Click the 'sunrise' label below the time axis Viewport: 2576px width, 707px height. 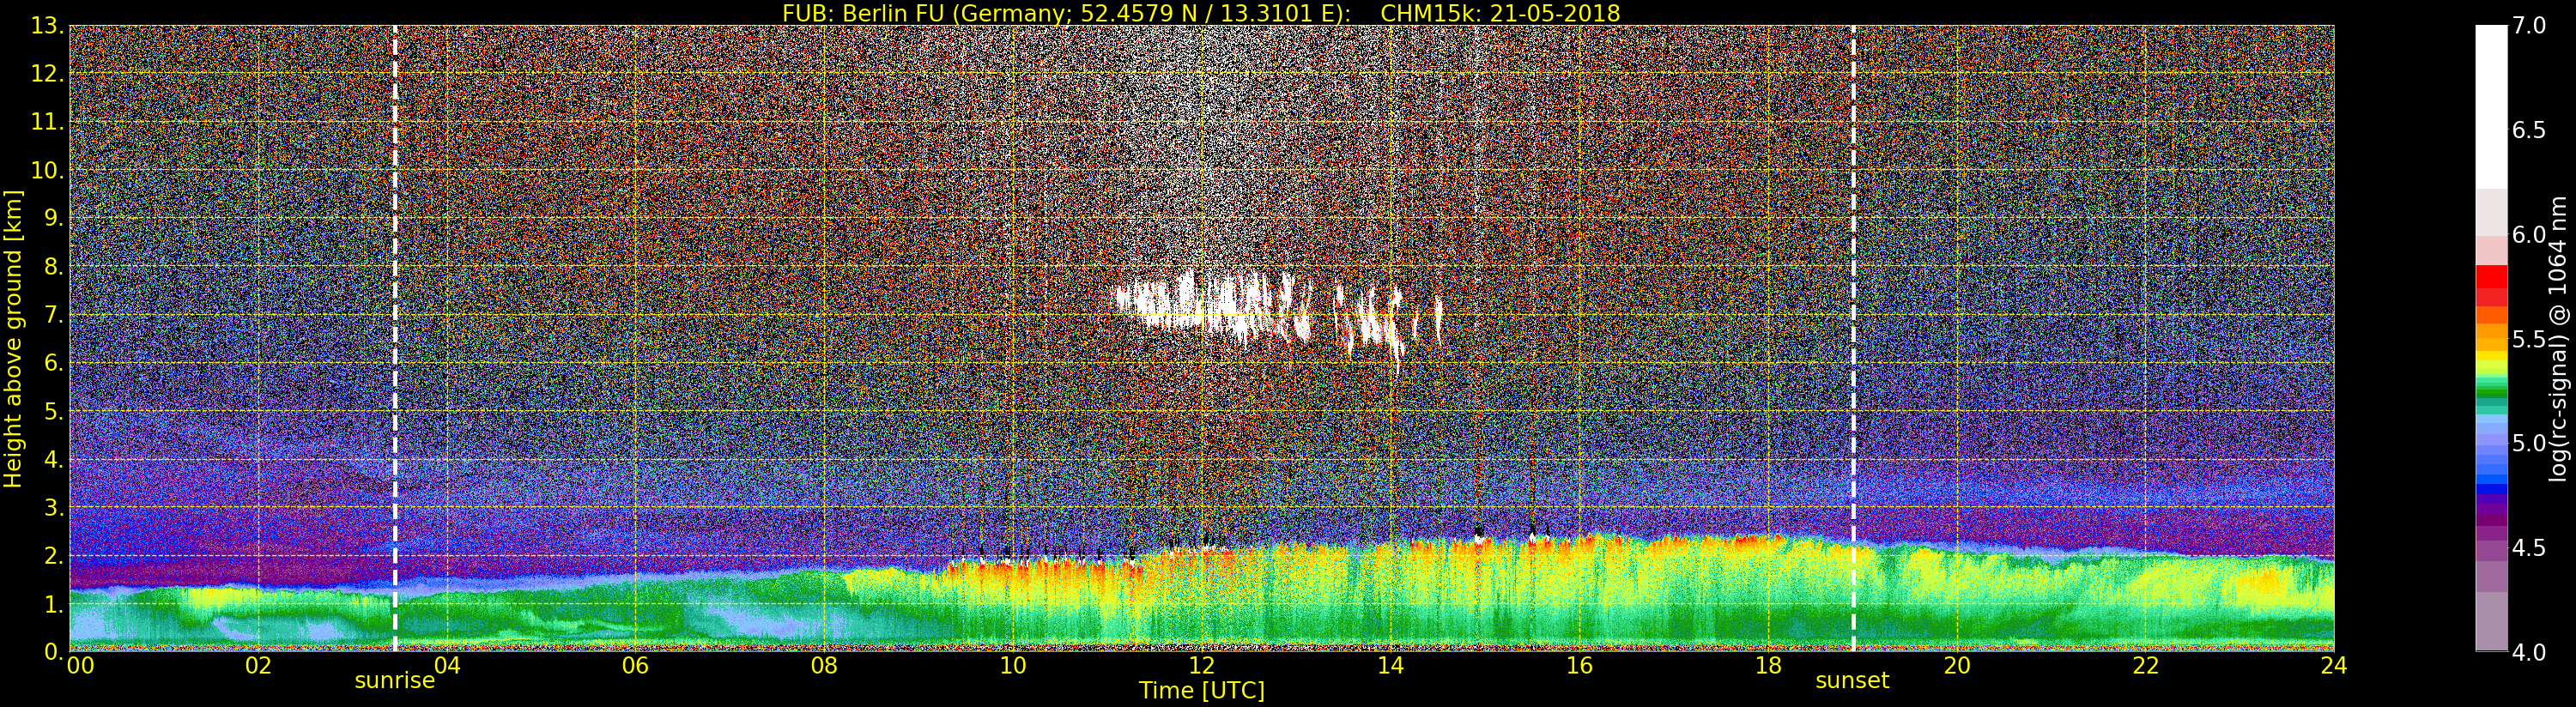(x=395, y=681)
